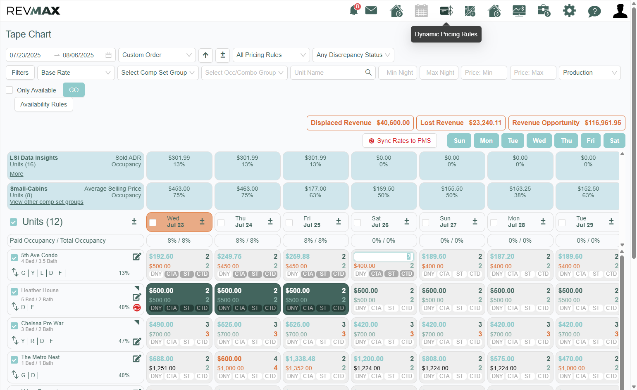
Task: Open the help question bubble icon
Action: [x=594, y=11]
